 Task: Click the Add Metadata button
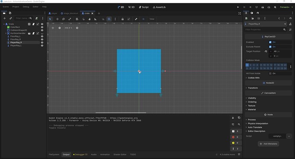tap(268, 144)
